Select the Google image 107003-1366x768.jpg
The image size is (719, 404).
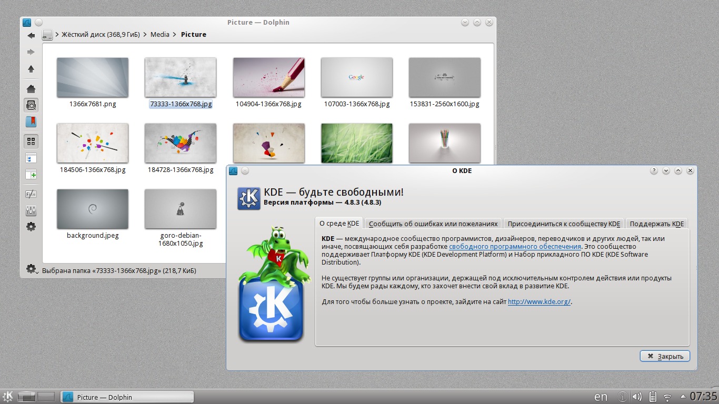click(x=356, y=78)
